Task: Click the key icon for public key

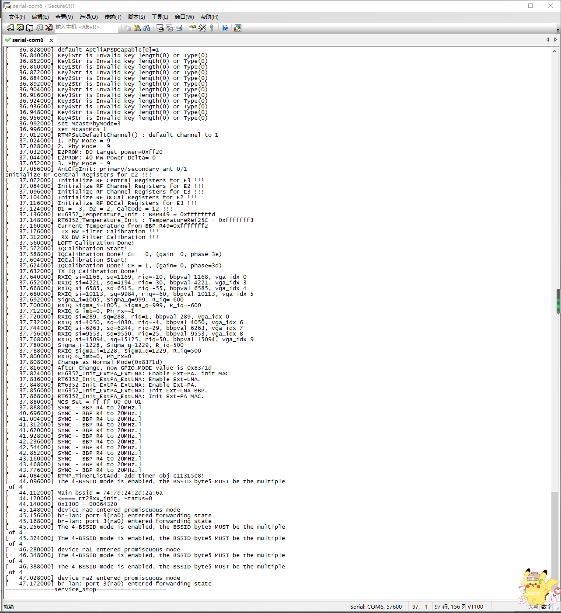Action: pos(212,28)
